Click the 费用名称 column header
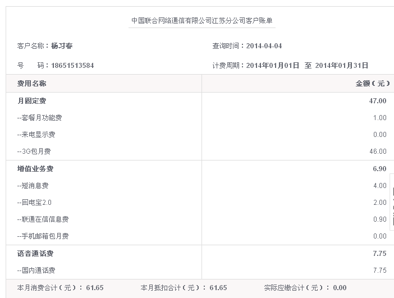This screenshot has width=394, height=298. [x=31, y=84]
